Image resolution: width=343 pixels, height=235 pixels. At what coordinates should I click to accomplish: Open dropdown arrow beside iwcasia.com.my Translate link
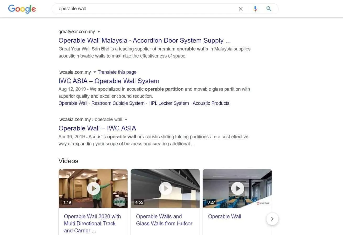[x=95, y=72]
